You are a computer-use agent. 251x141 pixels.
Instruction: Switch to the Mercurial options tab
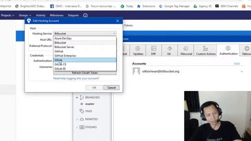pos(186,51)
